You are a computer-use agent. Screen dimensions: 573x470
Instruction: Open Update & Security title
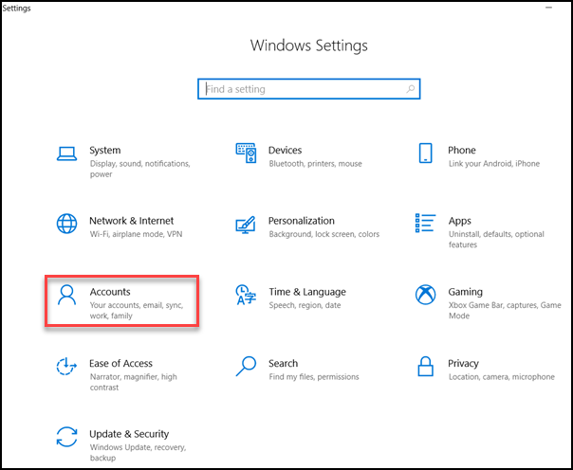129,434
